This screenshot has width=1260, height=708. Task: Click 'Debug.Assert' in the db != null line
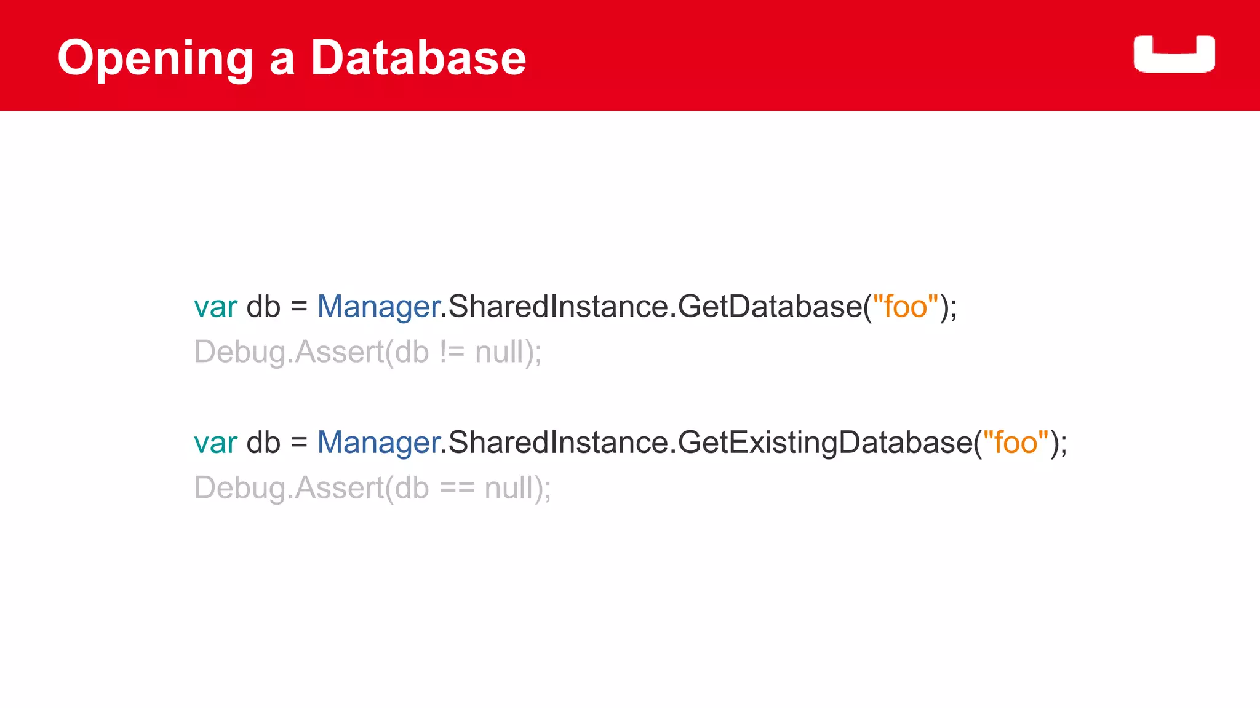(289, 352)
